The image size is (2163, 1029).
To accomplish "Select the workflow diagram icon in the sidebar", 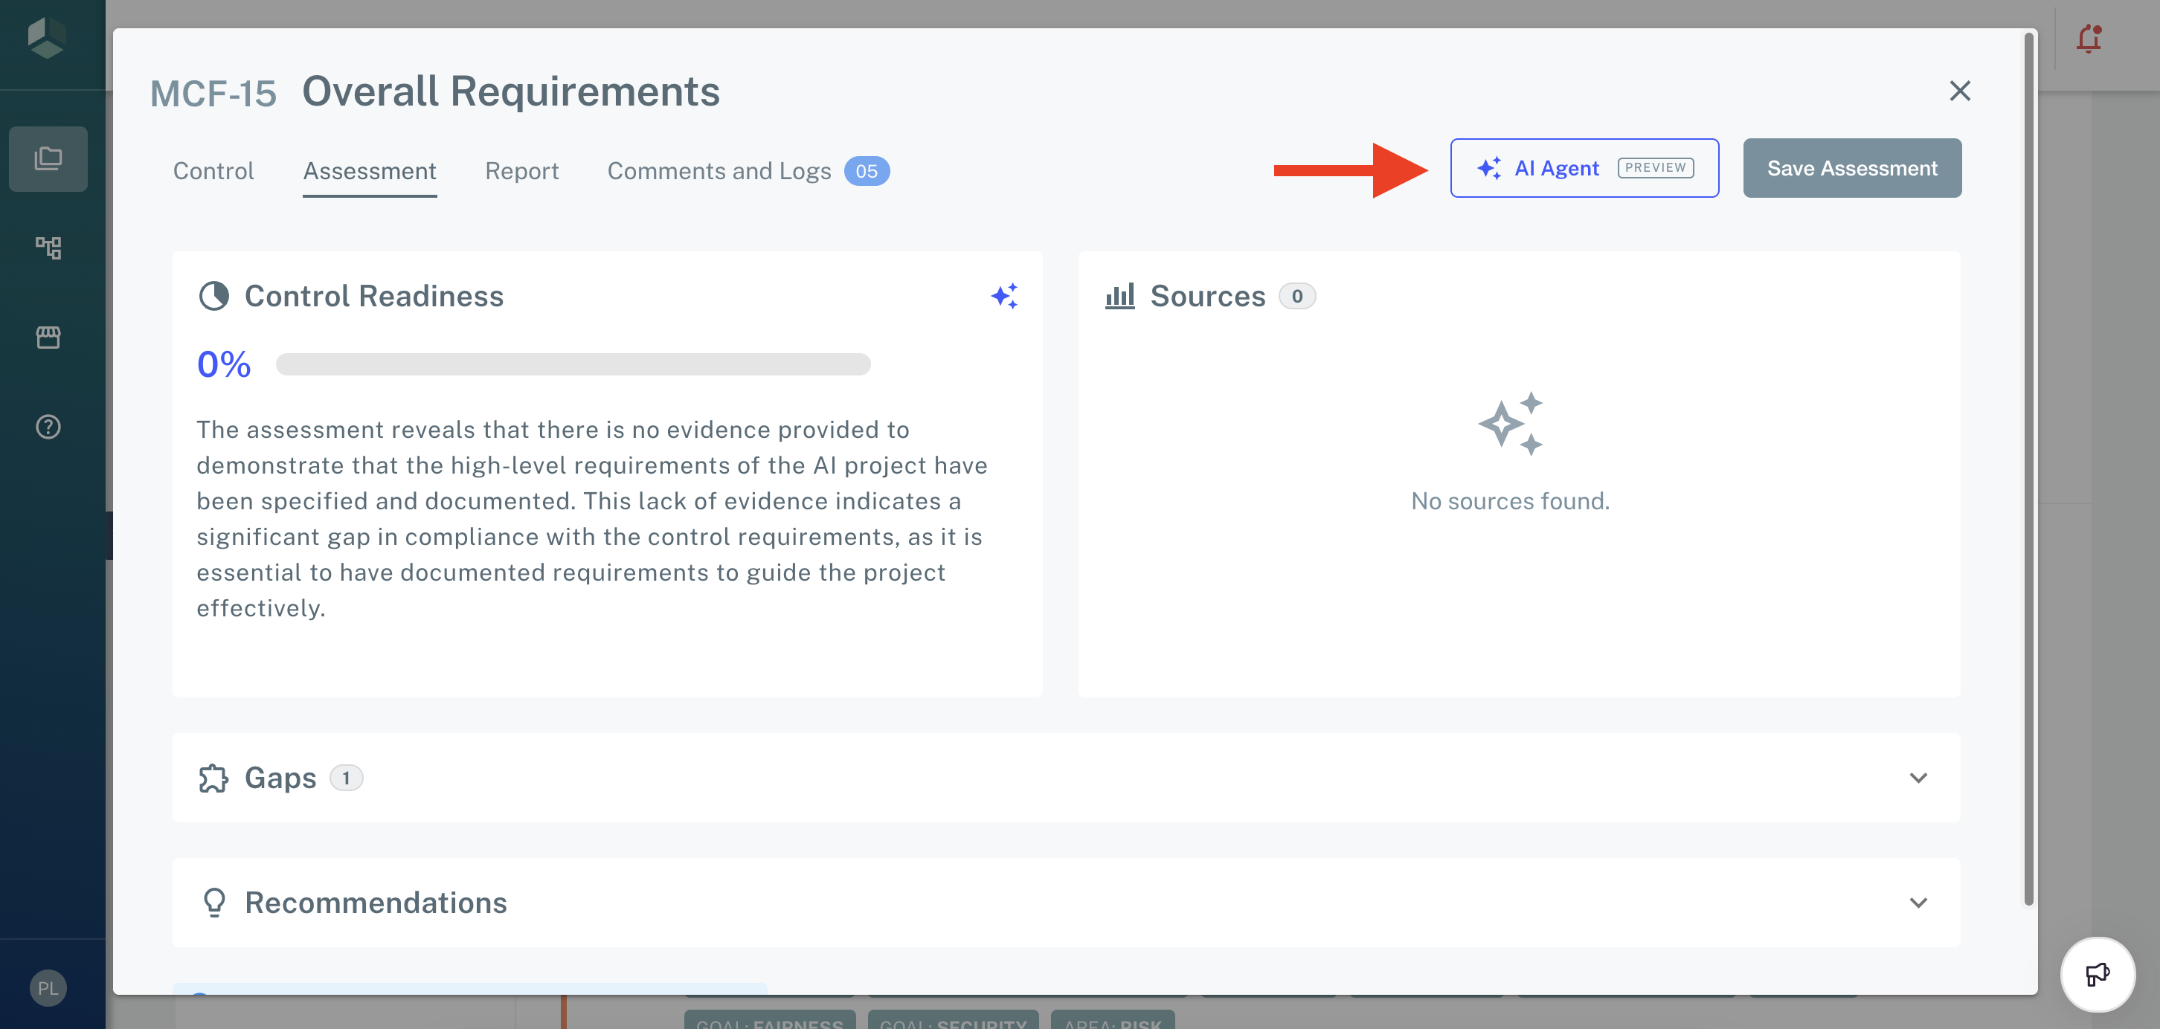I will pyautogui.click(x=48, y=248).
